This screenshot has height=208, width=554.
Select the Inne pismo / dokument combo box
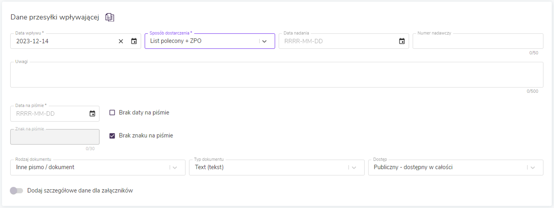(91, 168)
